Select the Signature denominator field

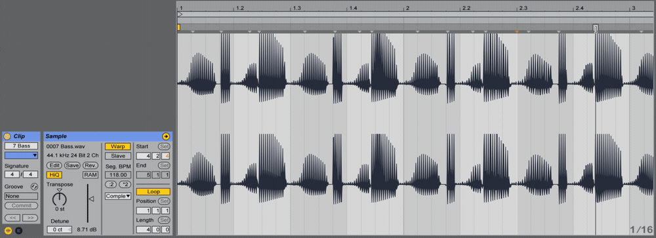point(31,174)
